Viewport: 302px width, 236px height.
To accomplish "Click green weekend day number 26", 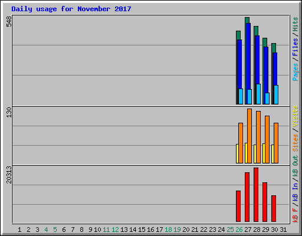I will [x=239, y=230].
